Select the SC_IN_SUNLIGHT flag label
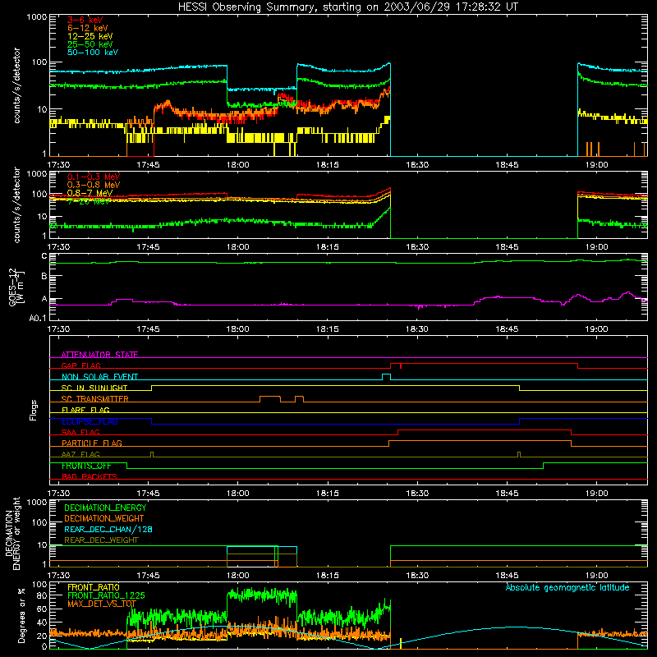 click(94, 388)
